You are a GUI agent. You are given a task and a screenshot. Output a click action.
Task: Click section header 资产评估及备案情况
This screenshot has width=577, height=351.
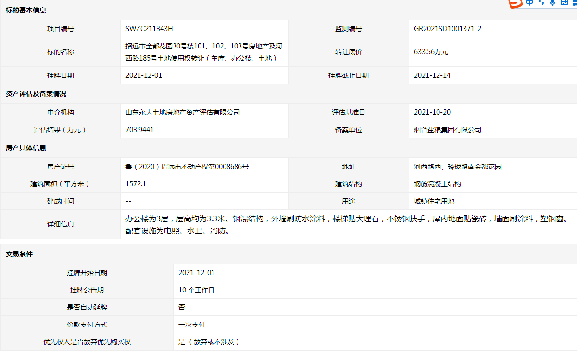coord(36,94)
